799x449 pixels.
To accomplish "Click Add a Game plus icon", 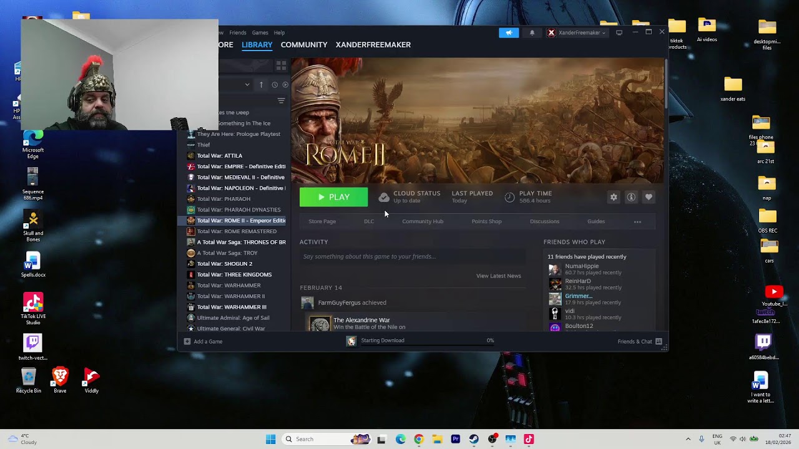I will 187,342.
